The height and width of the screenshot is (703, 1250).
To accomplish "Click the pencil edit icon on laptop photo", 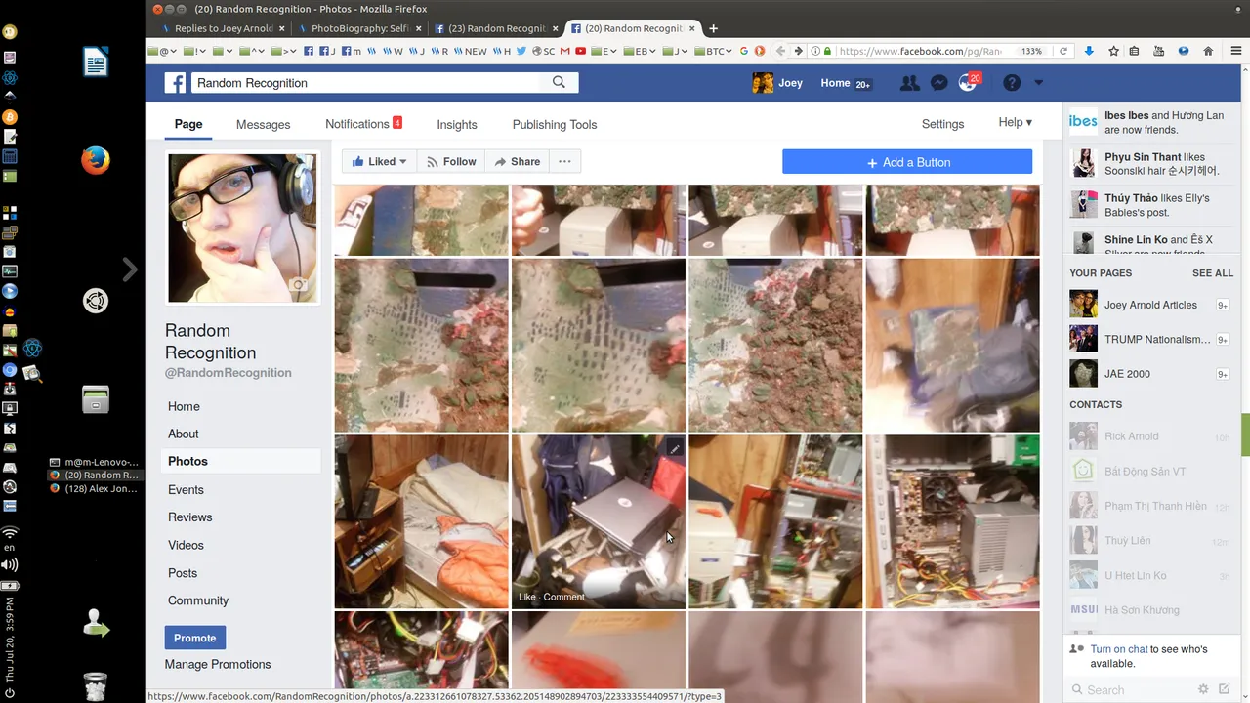I will tap(674, 448).
